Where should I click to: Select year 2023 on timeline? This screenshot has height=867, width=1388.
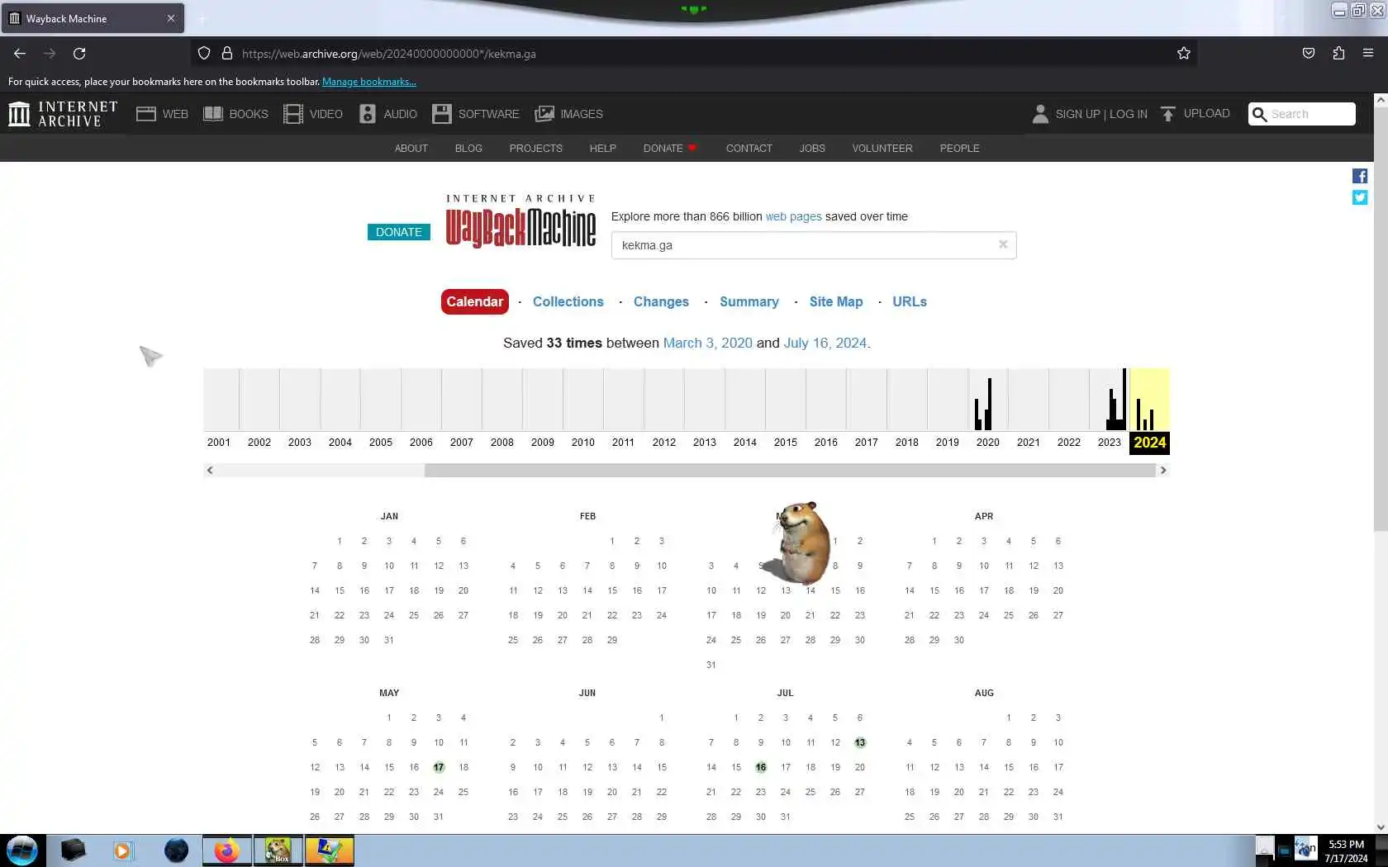click(1109, 442)
